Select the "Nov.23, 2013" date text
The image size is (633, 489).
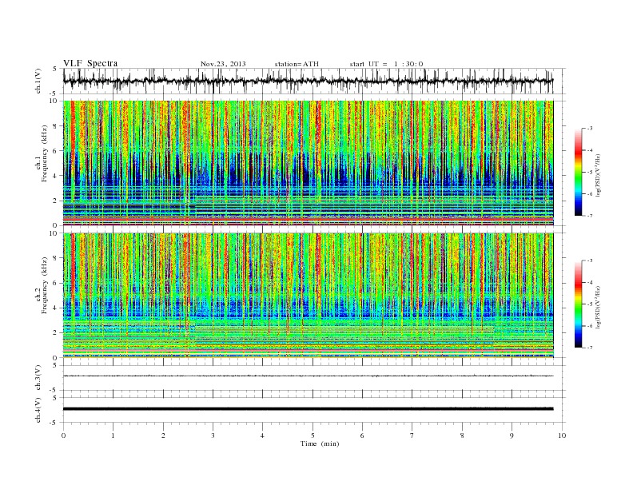pyautogui.click(x=223, y=64)
